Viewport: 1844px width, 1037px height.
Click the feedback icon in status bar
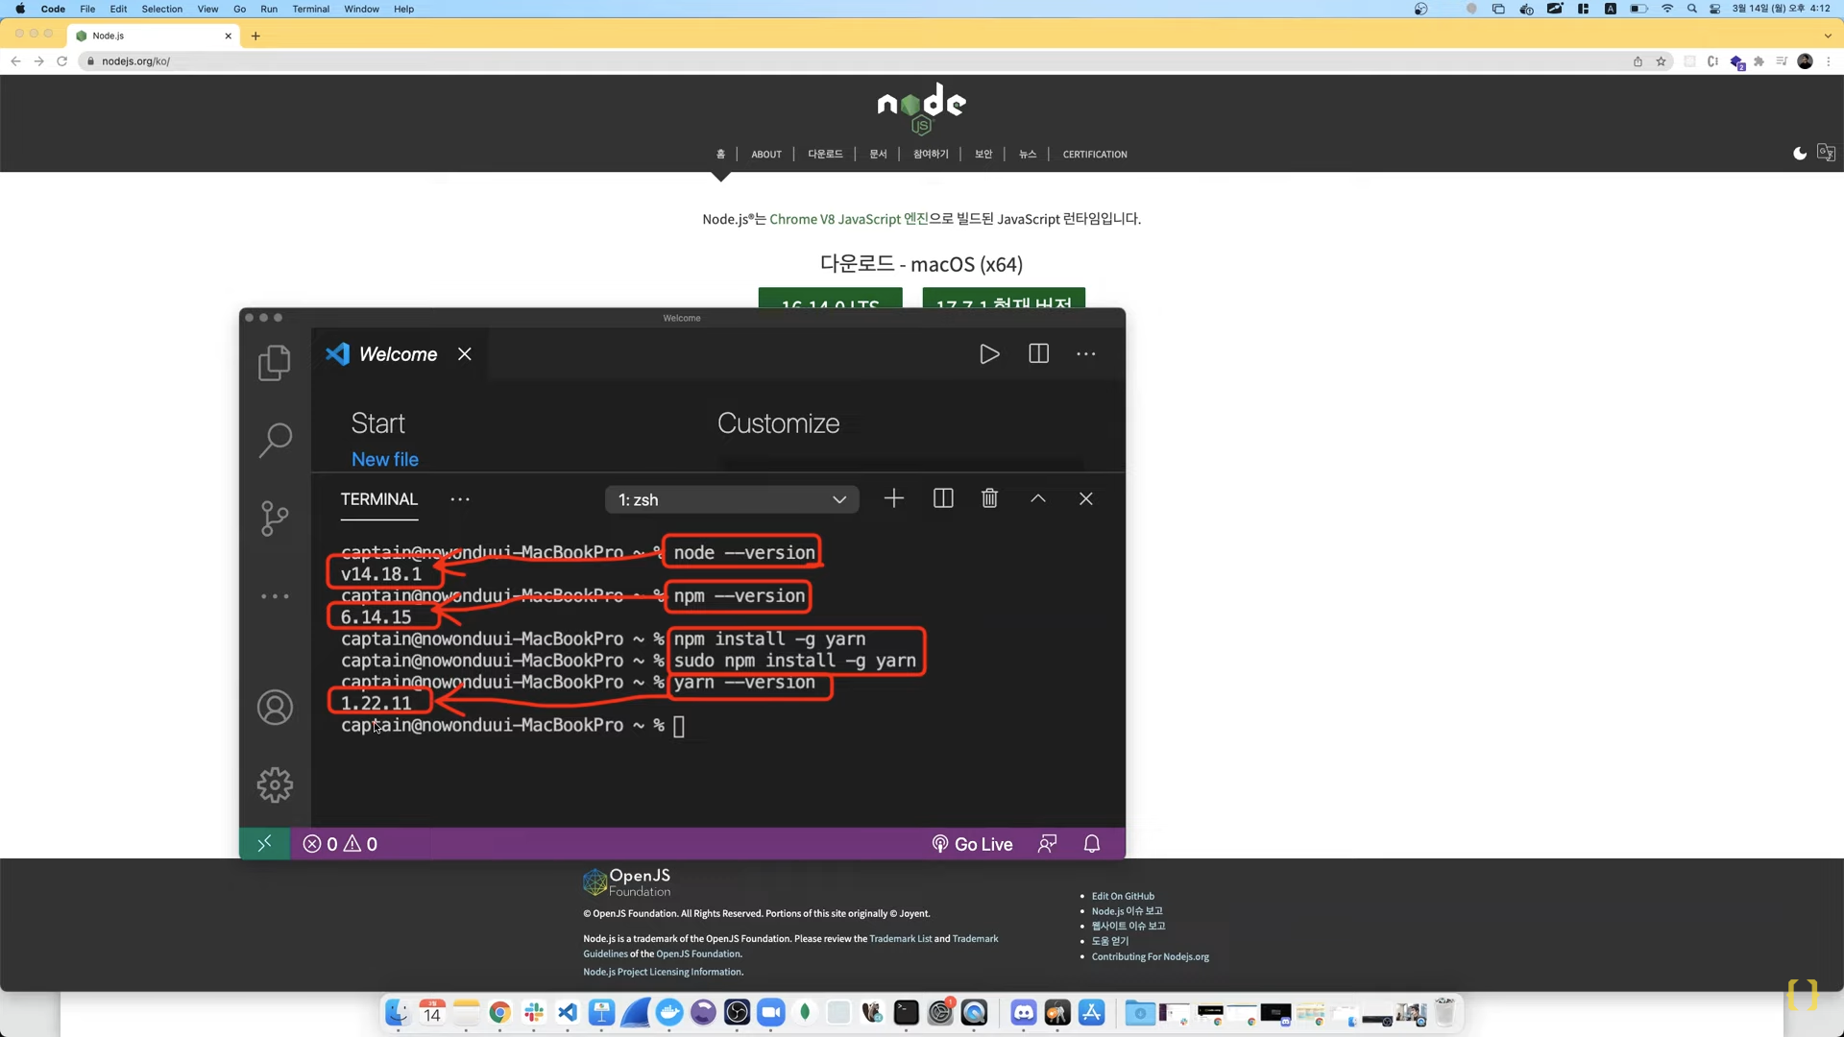tap(1047, 844)
